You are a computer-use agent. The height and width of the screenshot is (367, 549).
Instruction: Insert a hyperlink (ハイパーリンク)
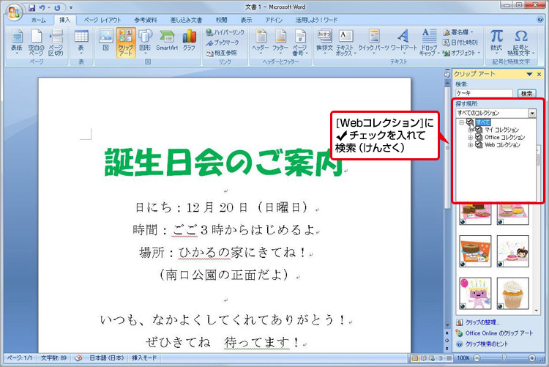(x=225, y=32)
